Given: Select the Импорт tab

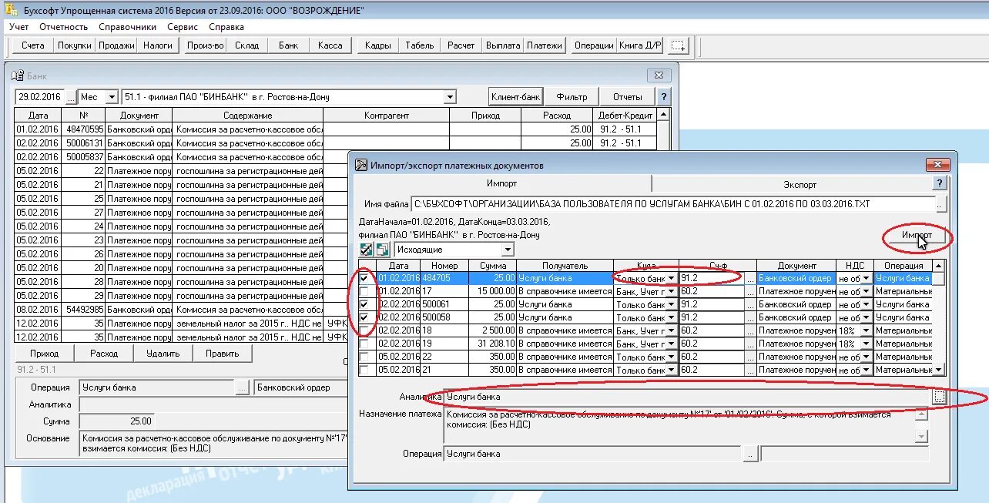Looking at the screenshot, I should click(x=501, y=183).
